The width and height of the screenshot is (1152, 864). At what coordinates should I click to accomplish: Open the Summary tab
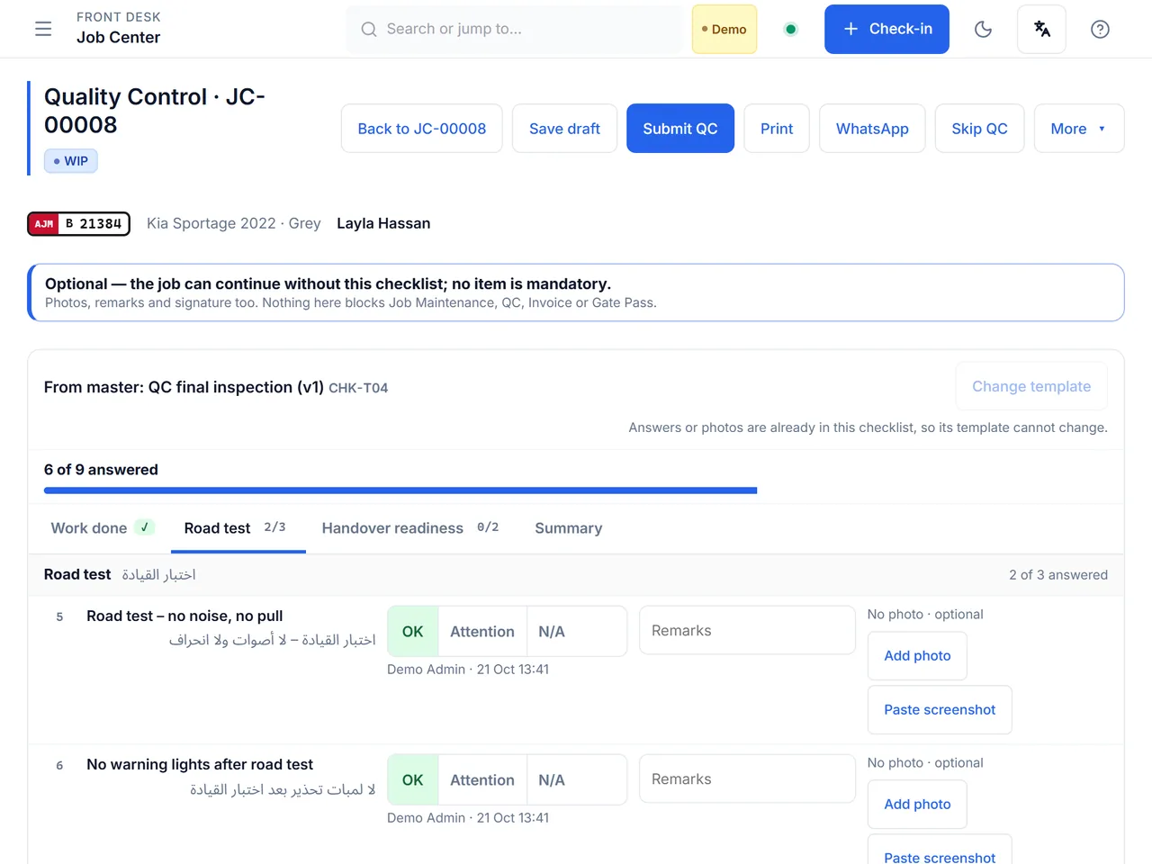point(569,528)
